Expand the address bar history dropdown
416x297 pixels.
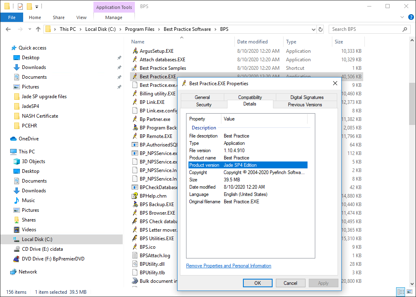pos(313,29)
